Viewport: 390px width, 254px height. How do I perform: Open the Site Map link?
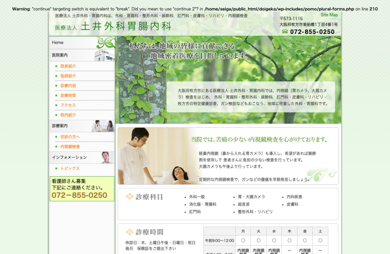329,15
